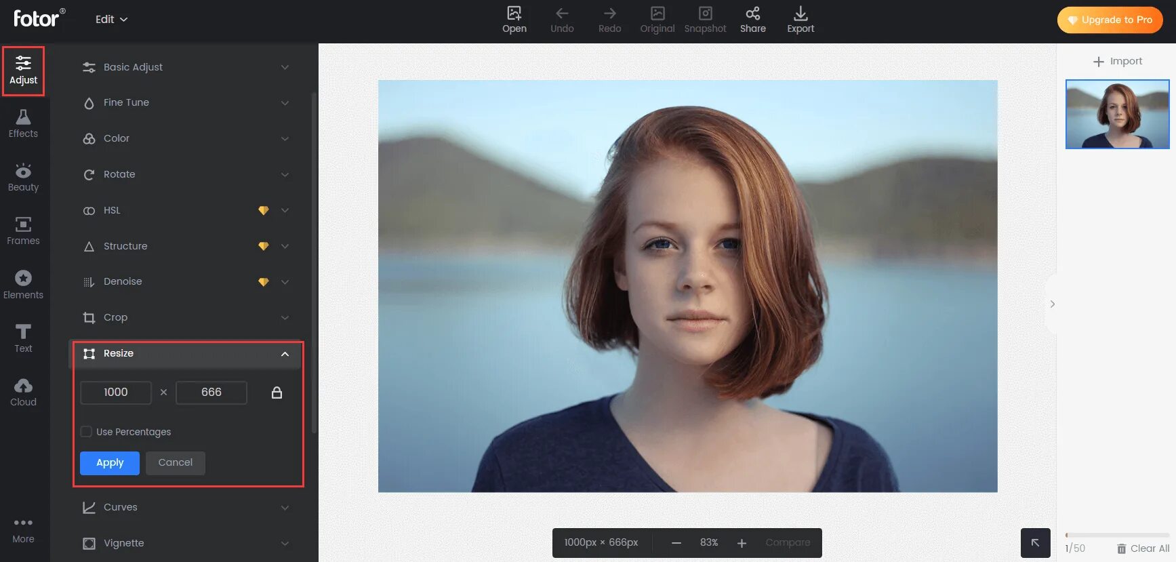Screen dimensions: 1176x562
Task: Click the resize width input field
Action: click(116, 393)
